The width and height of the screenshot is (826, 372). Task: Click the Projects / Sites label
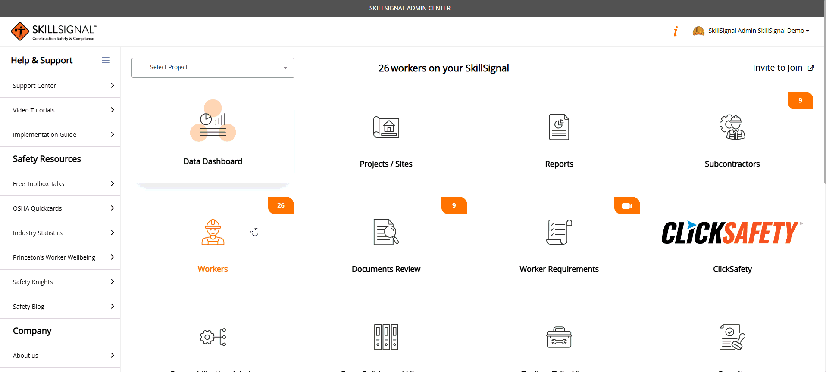tap(386, 164)
